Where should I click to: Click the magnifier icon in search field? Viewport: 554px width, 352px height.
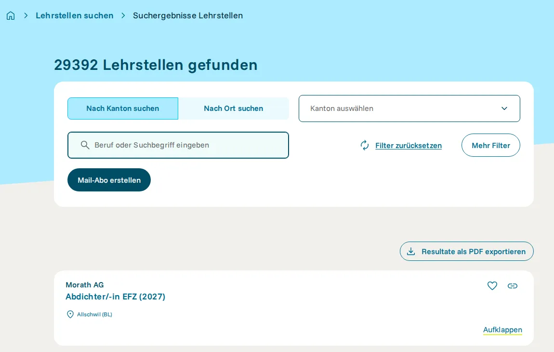[85, 145]
